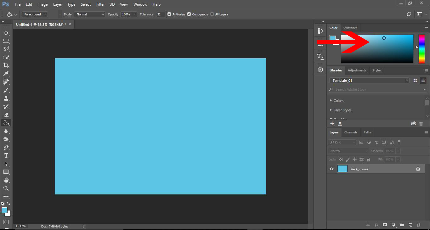Hide the Background layer with the eye icon
Image resolution: width=430 pixels, height=230 pixels.
[331, 169]
